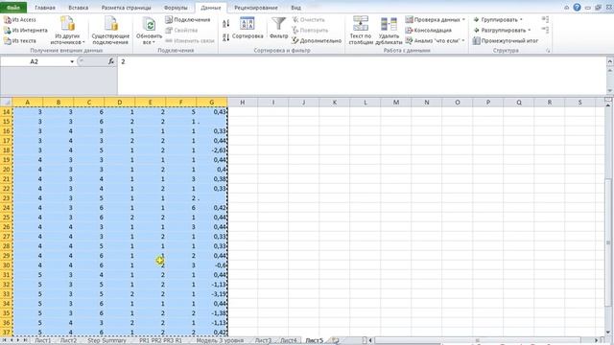Toggle the Фильтр funnel
614x345 pixels.
[278, 28]
